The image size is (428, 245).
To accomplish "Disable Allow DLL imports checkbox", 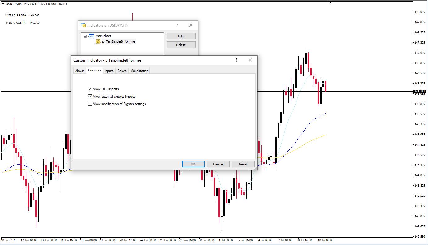I will (90, 89).
